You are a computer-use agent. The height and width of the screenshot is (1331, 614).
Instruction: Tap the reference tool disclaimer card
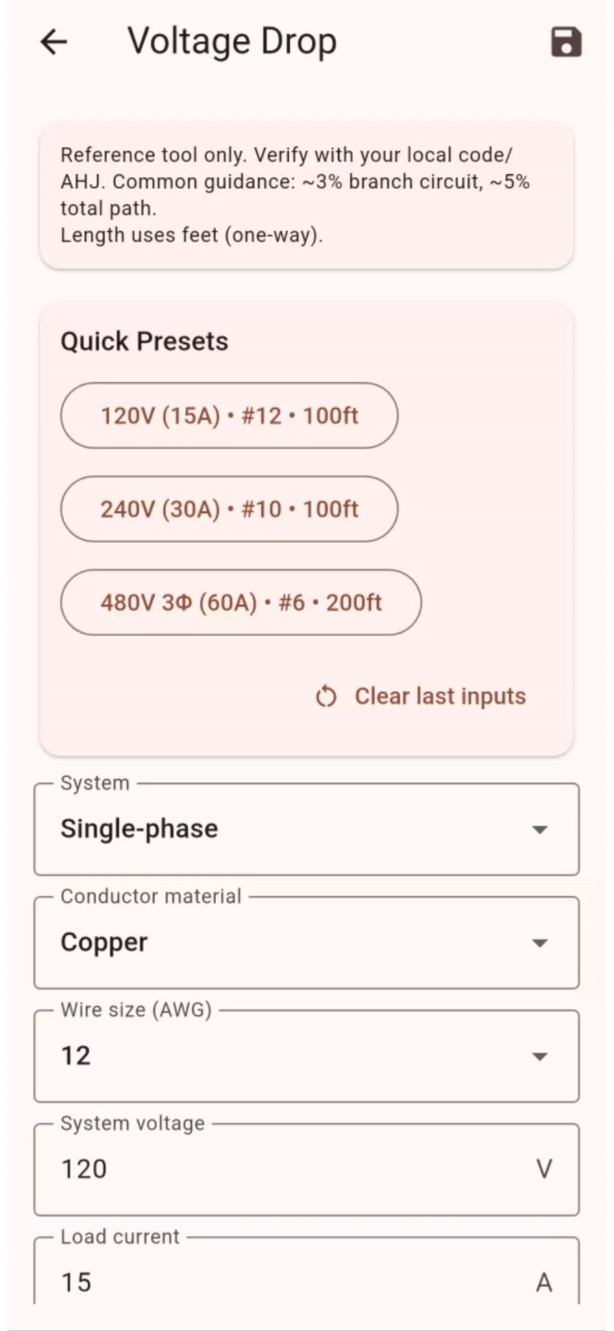point(306,195)
